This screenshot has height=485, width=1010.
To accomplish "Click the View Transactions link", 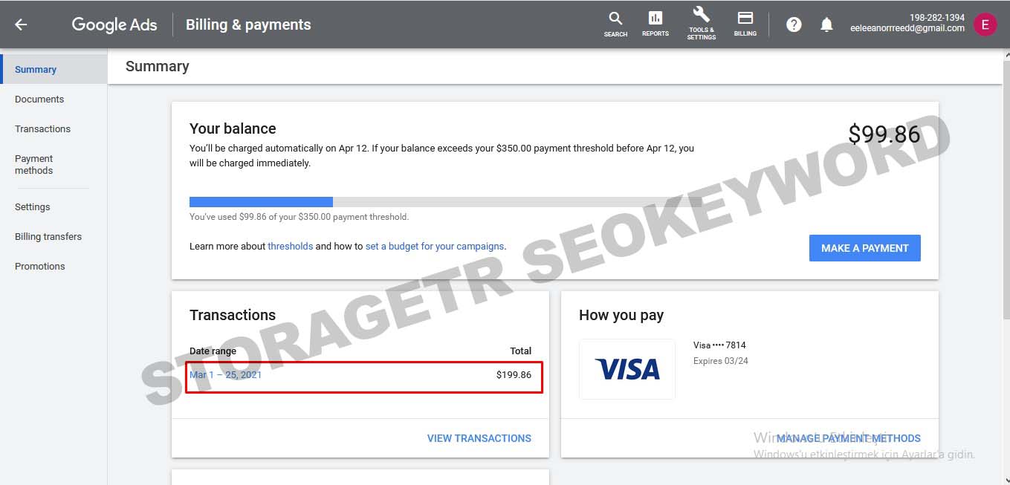I will [479, 438].
